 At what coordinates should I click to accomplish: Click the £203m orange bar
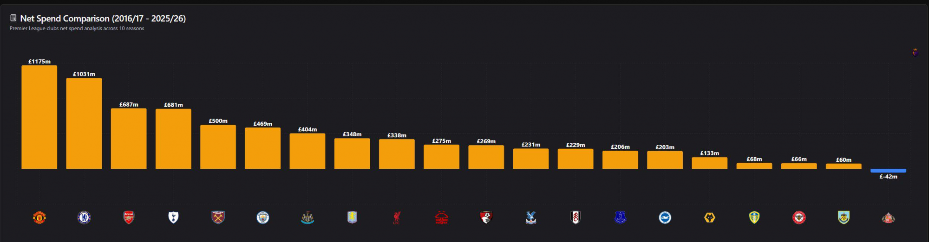point(665,160)
